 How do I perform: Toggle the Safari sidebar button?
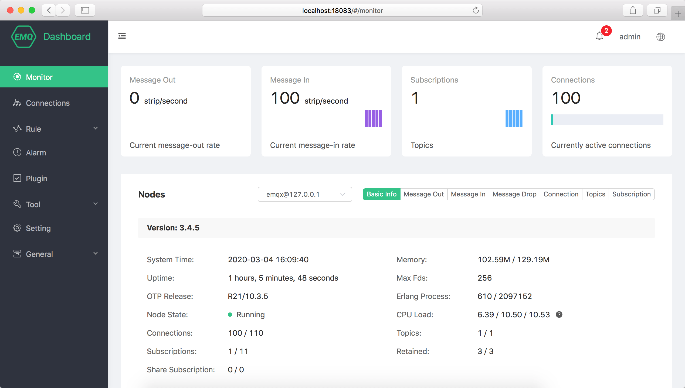click(85, 10)
